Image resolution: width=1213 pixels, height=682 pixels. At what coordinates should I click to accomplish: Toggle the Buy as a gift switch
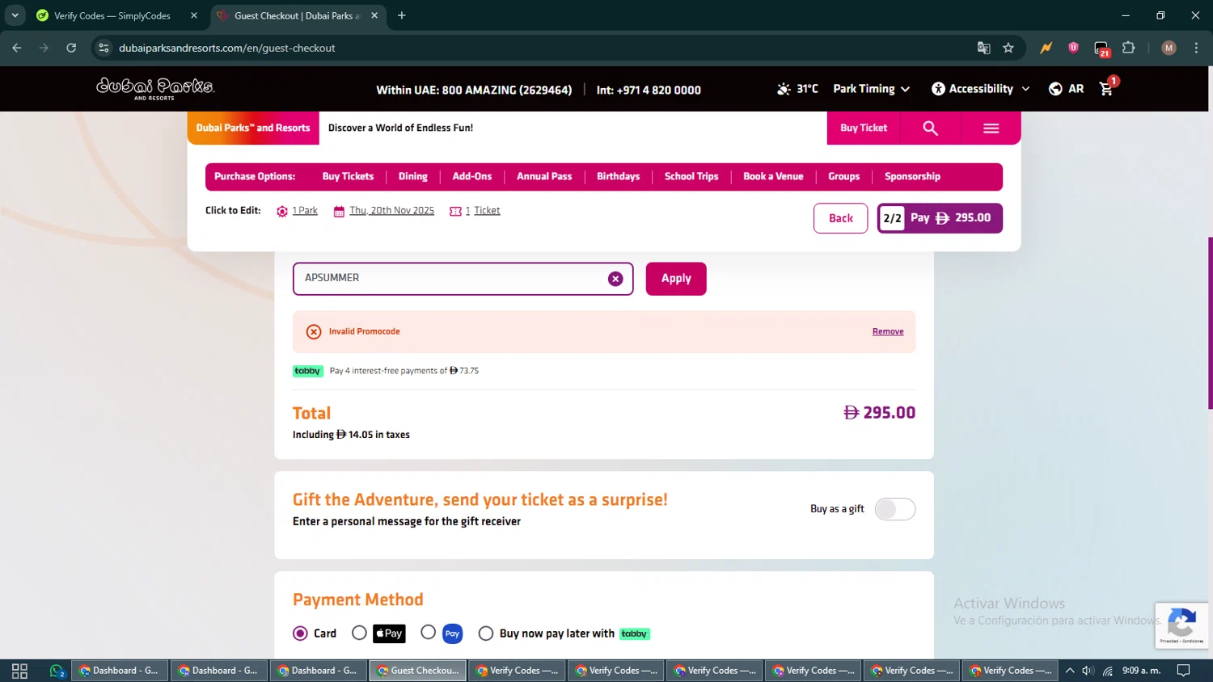click(895, 509)
